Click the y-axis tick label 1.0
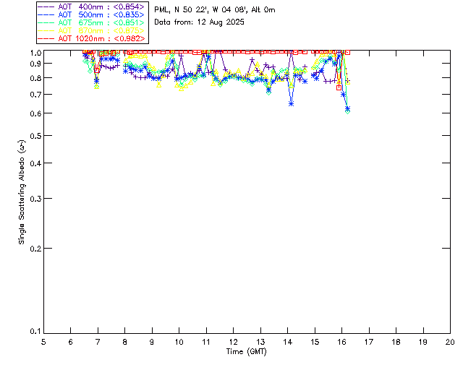The image size is (463, 370). [x=35, y=53]
